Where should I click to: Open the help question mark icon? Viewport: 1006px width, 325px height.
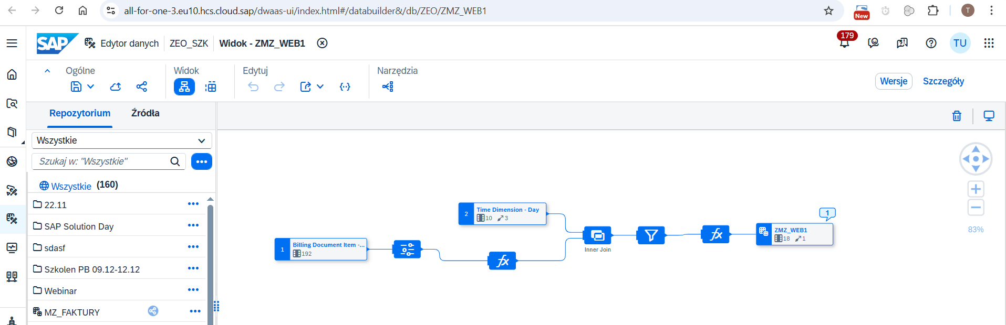[931, 44]
